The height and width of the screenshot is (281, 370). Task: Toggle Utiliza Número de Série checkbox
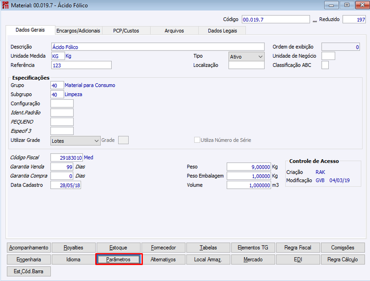(197, 140)
